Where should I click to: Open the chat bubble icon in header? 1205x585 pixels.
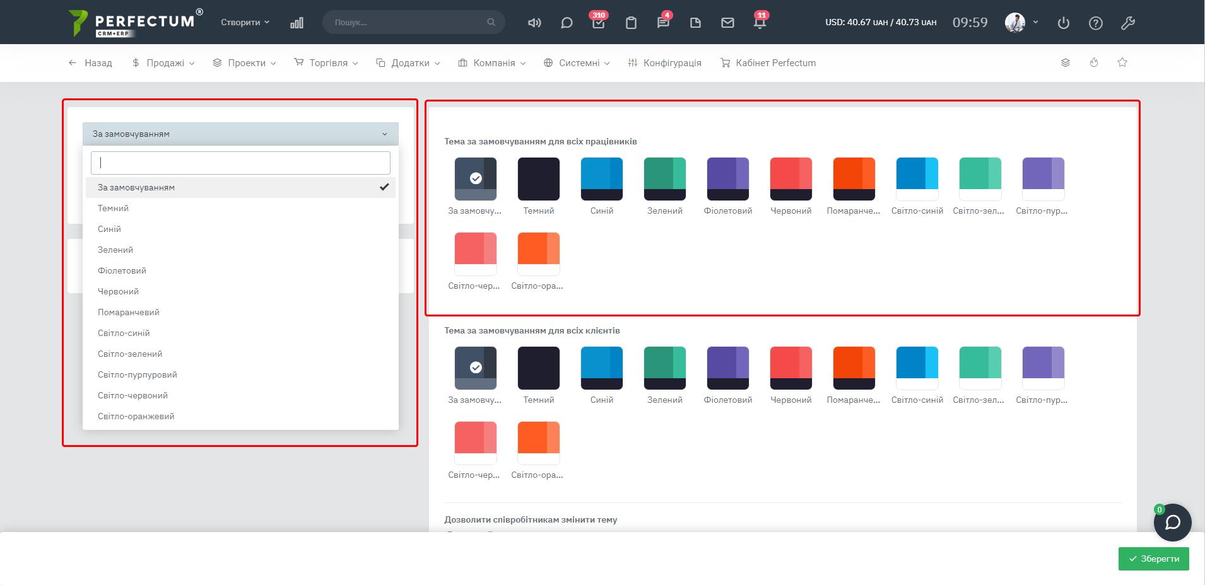tap(567, 23)
